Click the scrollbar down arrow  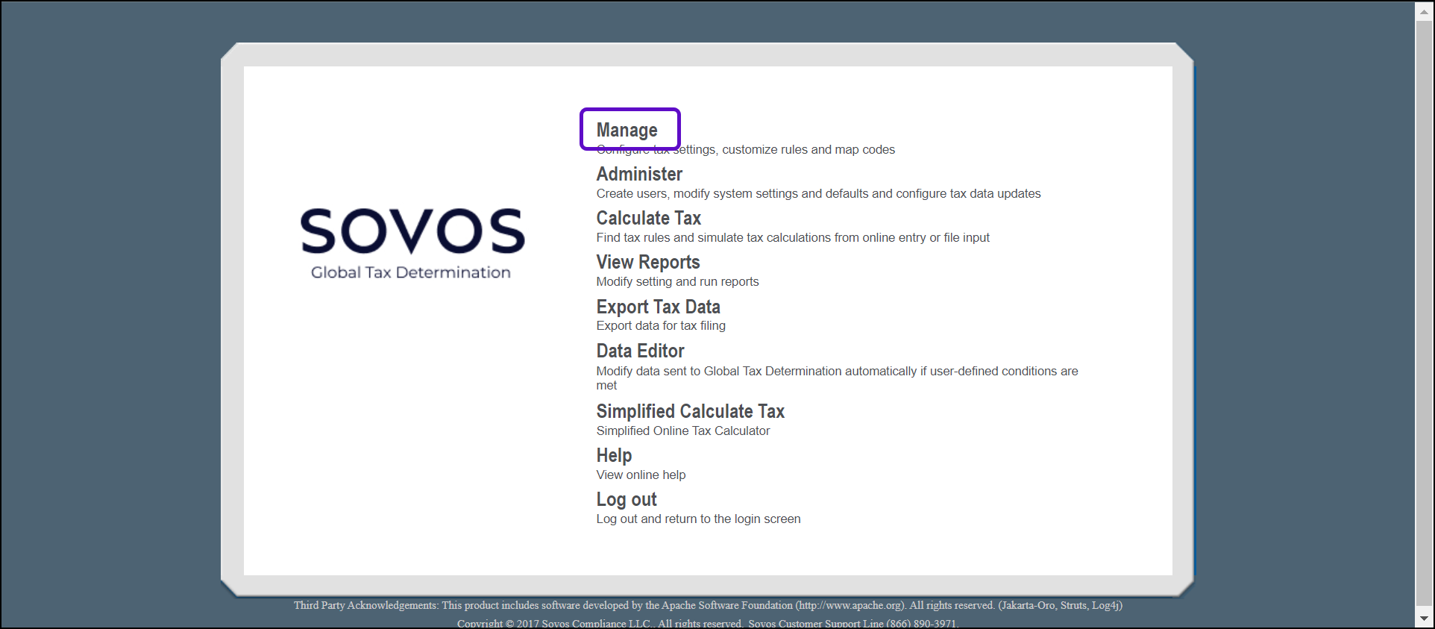click(x=1424, y=619)
